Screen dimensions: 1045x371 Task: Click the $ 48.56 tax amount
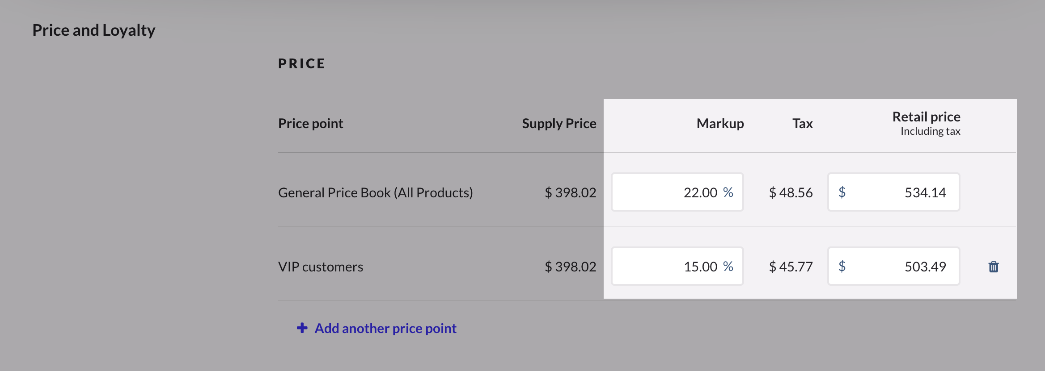[x=791, y=192]
